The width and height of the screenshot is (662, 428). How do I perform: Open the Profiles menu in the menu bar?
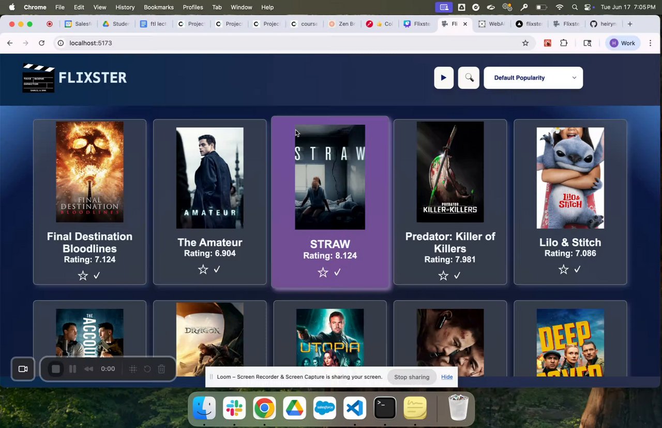pyautogui.click(x=193, y=7)
